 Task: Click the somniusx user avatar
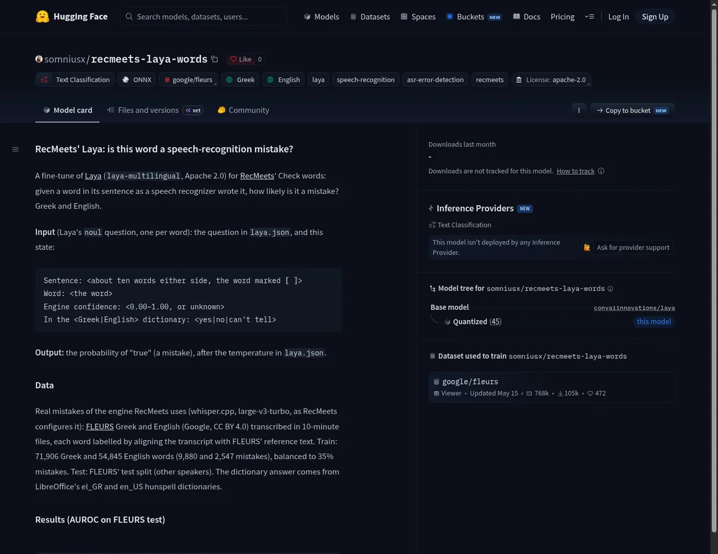39,59
